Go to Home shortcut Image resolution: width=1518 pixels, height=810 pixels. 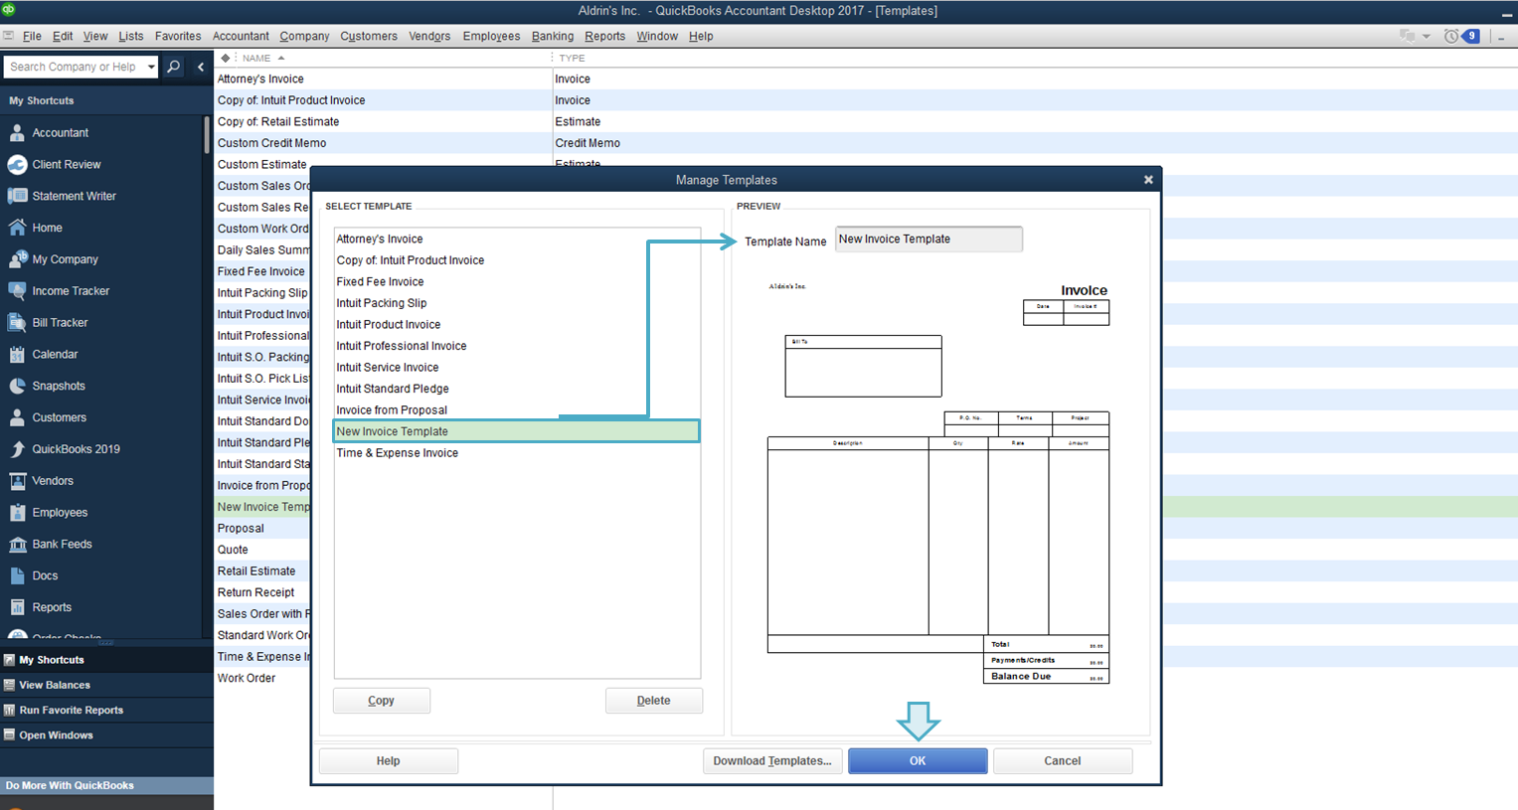coord(47,229)
